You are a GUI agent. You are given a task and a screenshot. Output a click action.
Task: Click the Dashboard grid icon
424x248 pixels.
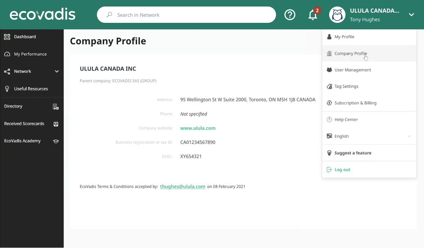click(x=7, y=37)
